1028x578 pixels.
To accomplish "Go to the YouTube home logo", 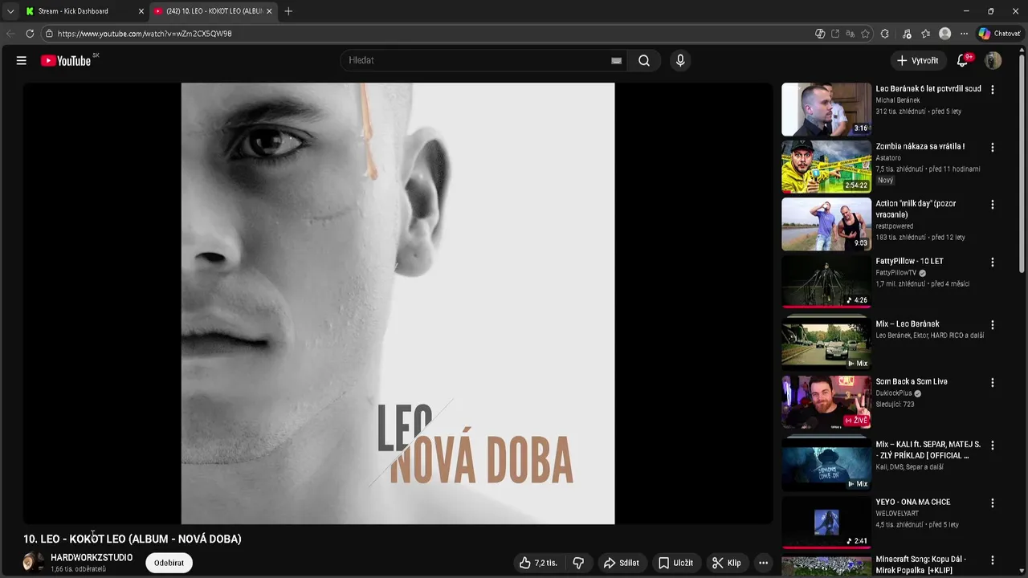I will pos(66,61).
